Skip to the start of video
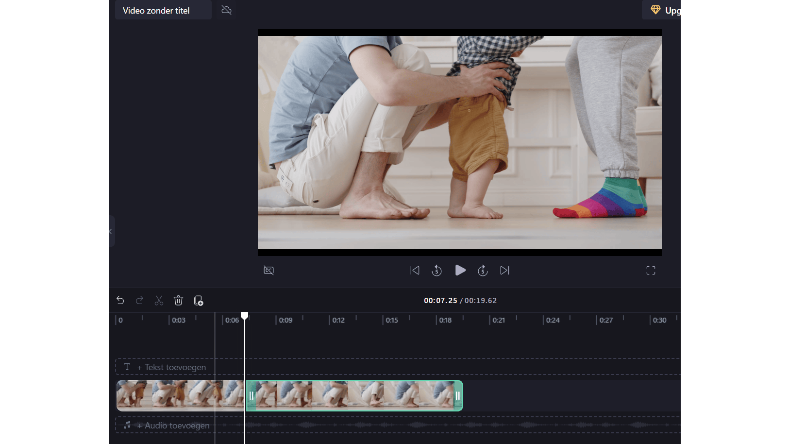This screenshot has height=444, width=789. [415, 271]
